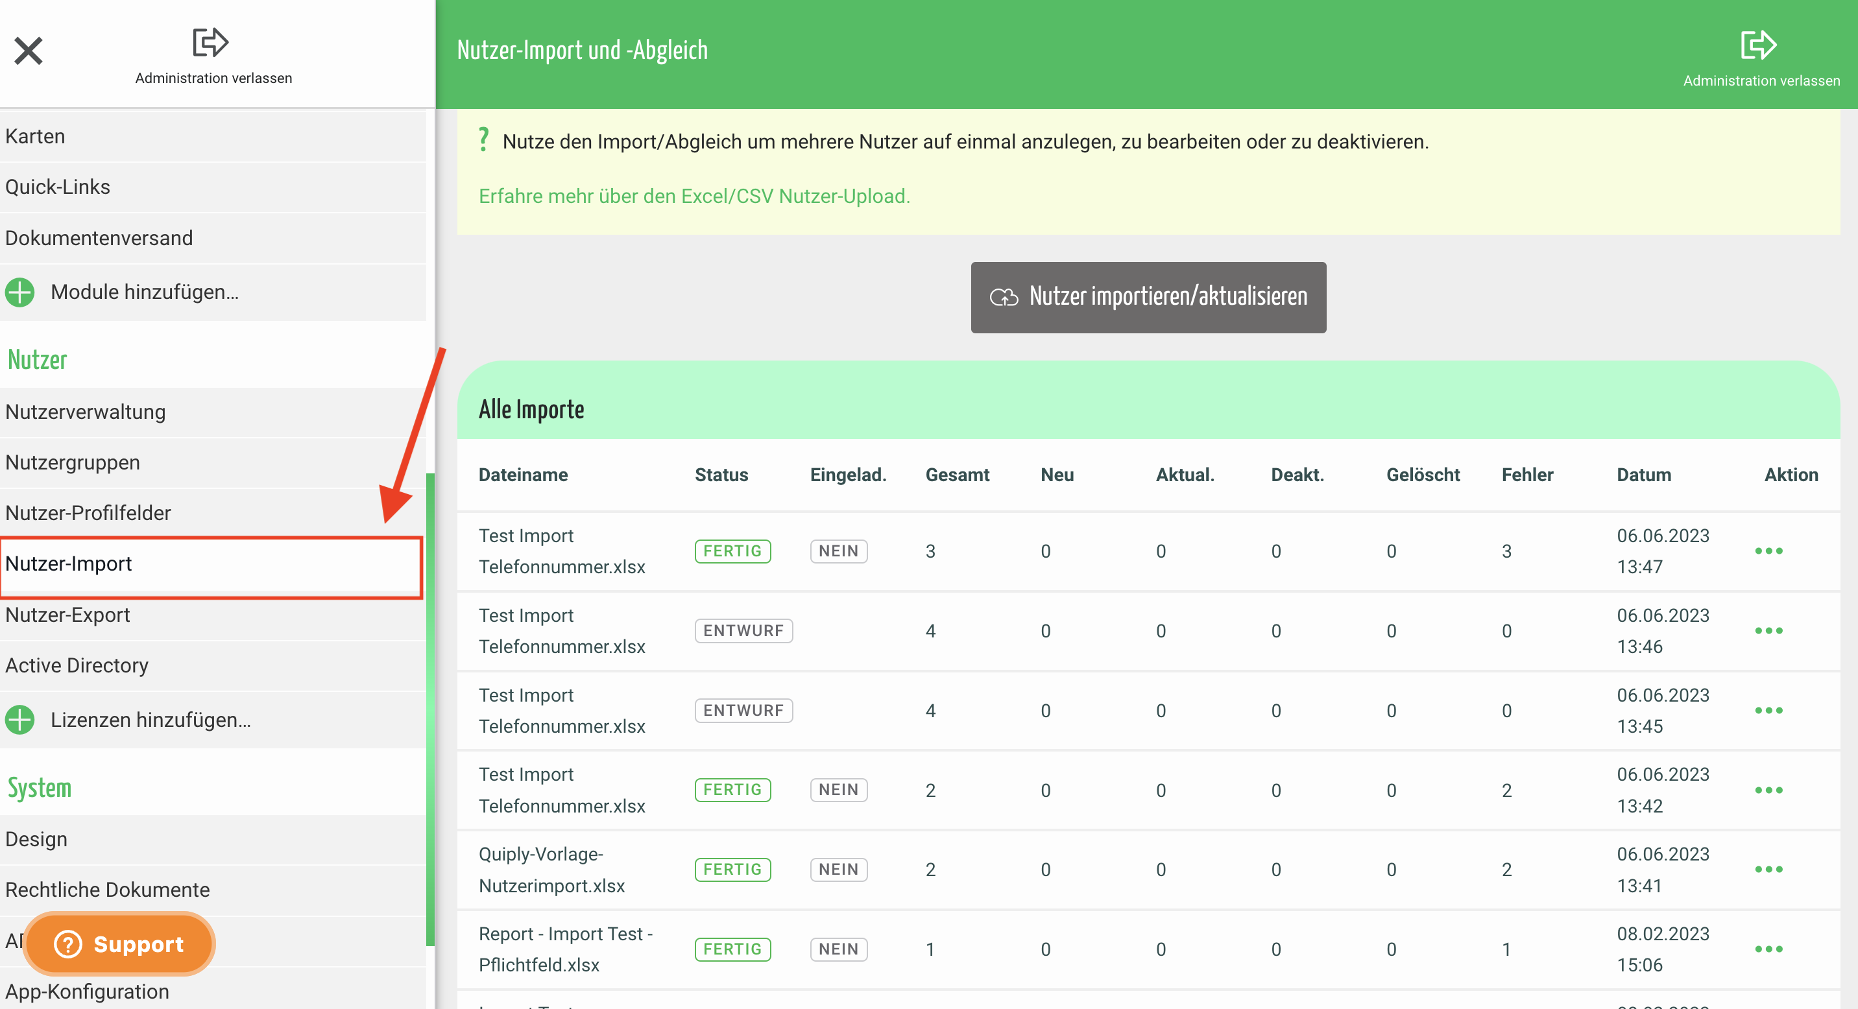The image size is (1858, 1009).
Task: Close the sidebar with the X icon
Action: pyautogui.click(x=28, y=51)
